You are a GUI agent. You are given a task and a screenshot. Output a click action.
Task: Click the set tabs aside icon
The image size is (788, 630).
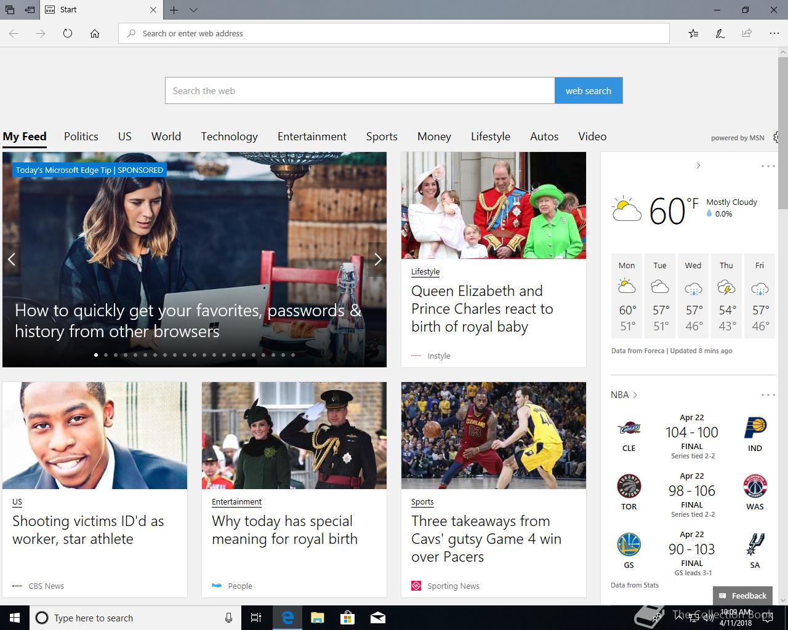pyautogui.click(x=30, y=10)
